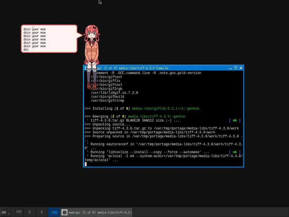The image size is (289, 217).
Task: Click the terminal cursor block at the prompt
Action: pyautogui.click(x=86, y=164)
